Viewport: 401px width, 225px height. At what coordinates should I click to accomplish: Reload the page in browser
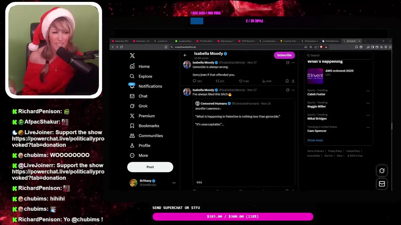pos(122,47)
